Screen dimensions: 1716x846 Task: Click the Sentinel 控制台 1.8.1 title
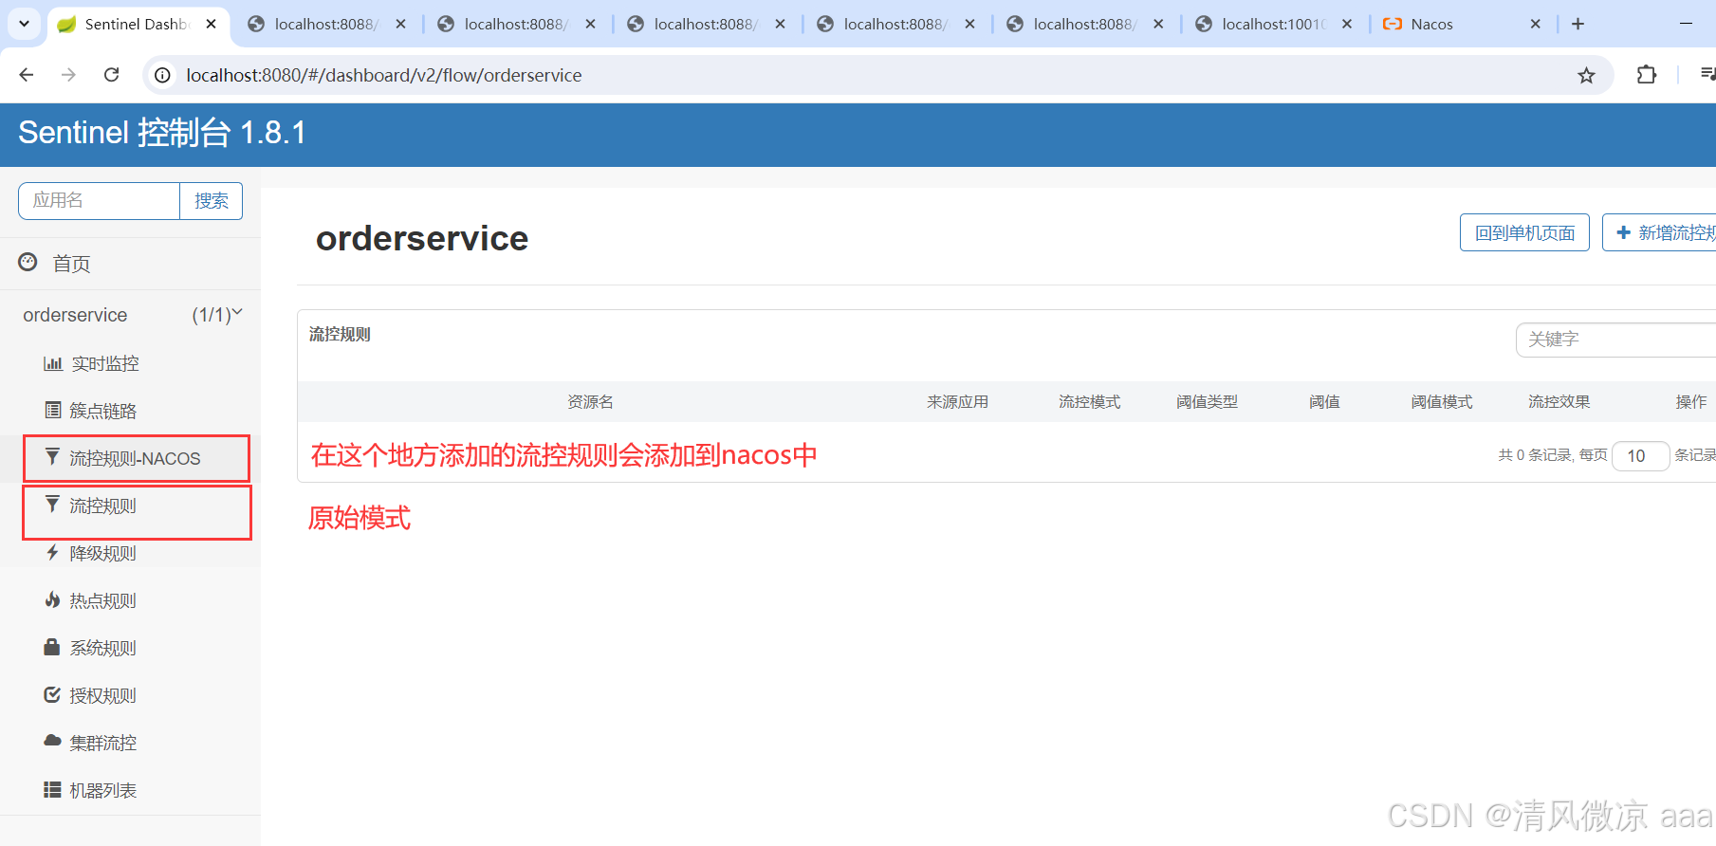[x=162, y=133]
